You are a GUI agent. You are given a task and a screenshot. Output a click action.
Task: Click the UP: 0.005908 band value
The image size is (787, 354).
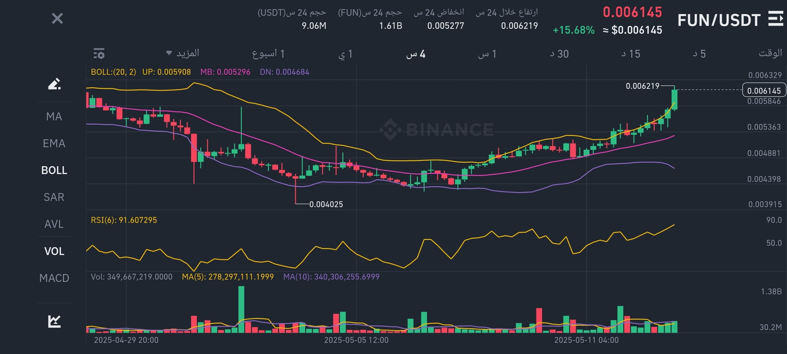coord(167,72)
